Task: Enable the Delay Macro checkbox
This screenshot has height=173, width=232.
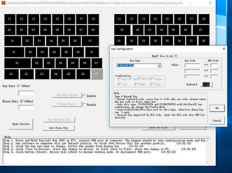Action: pyautogui.click(x=85, y=104)
